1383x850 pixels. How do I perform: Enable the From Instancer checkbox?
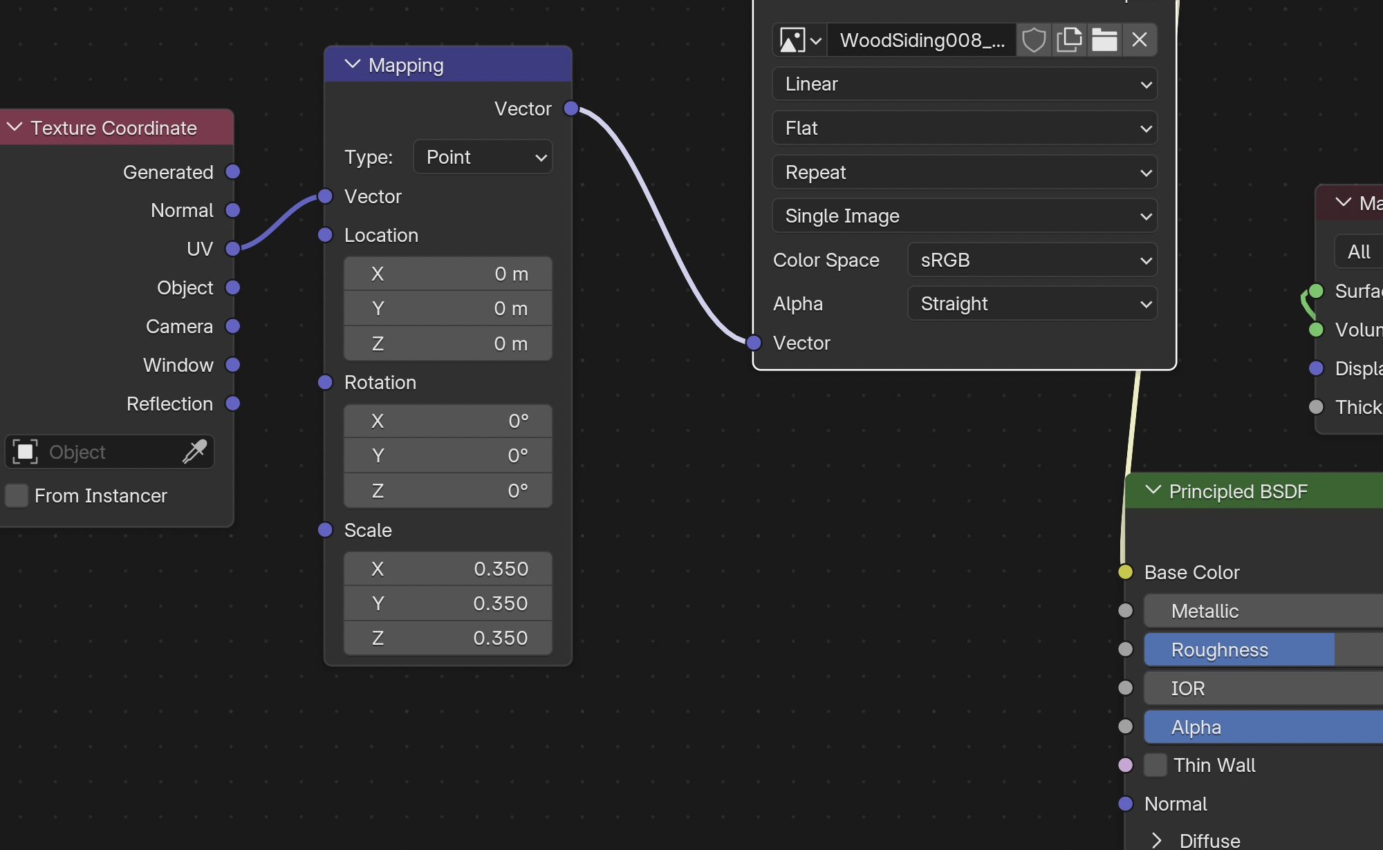coord(17,495)
